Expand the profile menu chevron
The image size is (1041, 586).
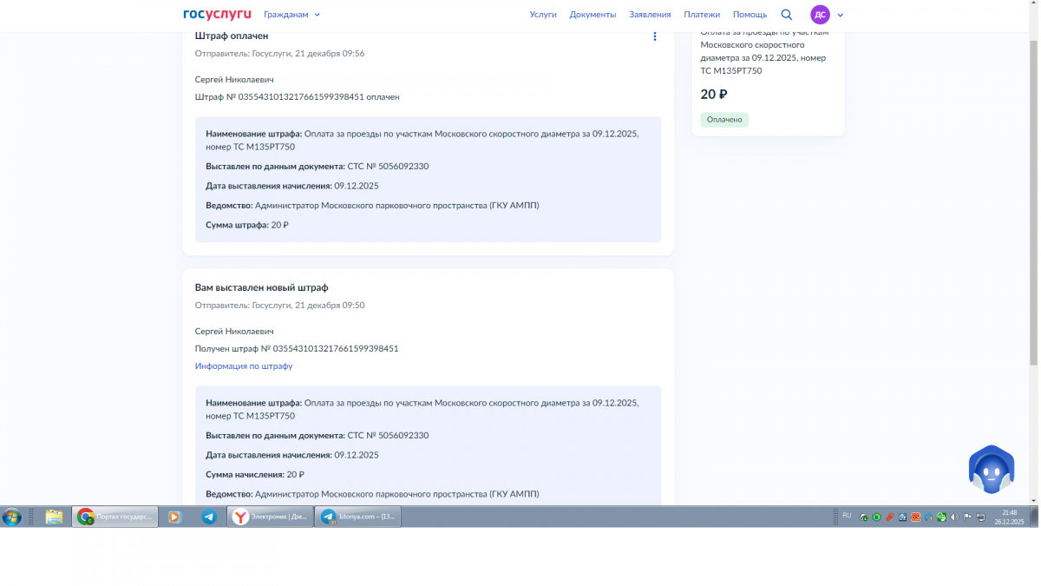point(841,15)
